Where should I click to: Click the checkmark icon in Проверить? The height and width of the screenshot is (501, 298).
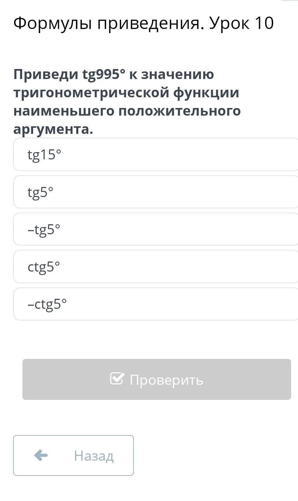pos(117,379)
